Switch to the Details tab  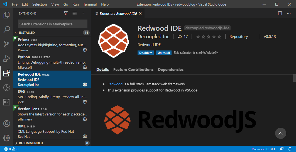[102, 69]
